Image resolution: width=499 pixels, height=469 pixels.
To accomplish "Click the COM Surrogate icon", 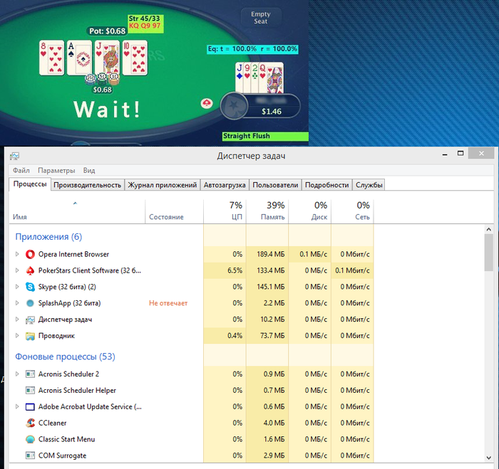I will pyautogui.click(x=30, y=455).
